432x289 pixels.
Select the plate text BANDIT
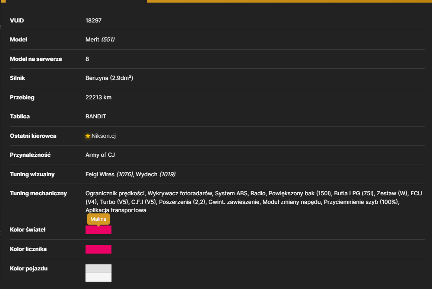point(95,116)
